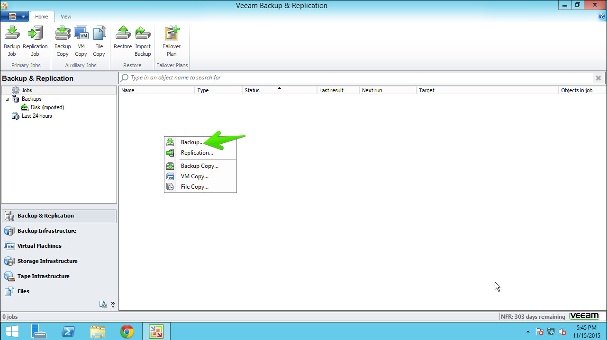The height and width of the screenshot is (340, 607).
Task: Sort by the Target column header
Action: tap(488, 90)
